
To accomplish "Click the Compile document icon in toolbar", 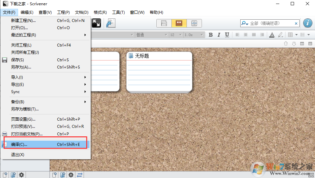I will pyautogui.click(x=111, y=23).
